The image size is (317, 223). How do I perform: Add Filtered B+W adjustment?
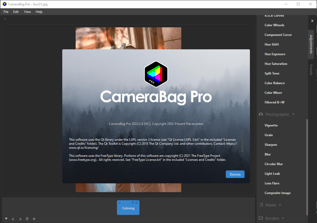274,102
